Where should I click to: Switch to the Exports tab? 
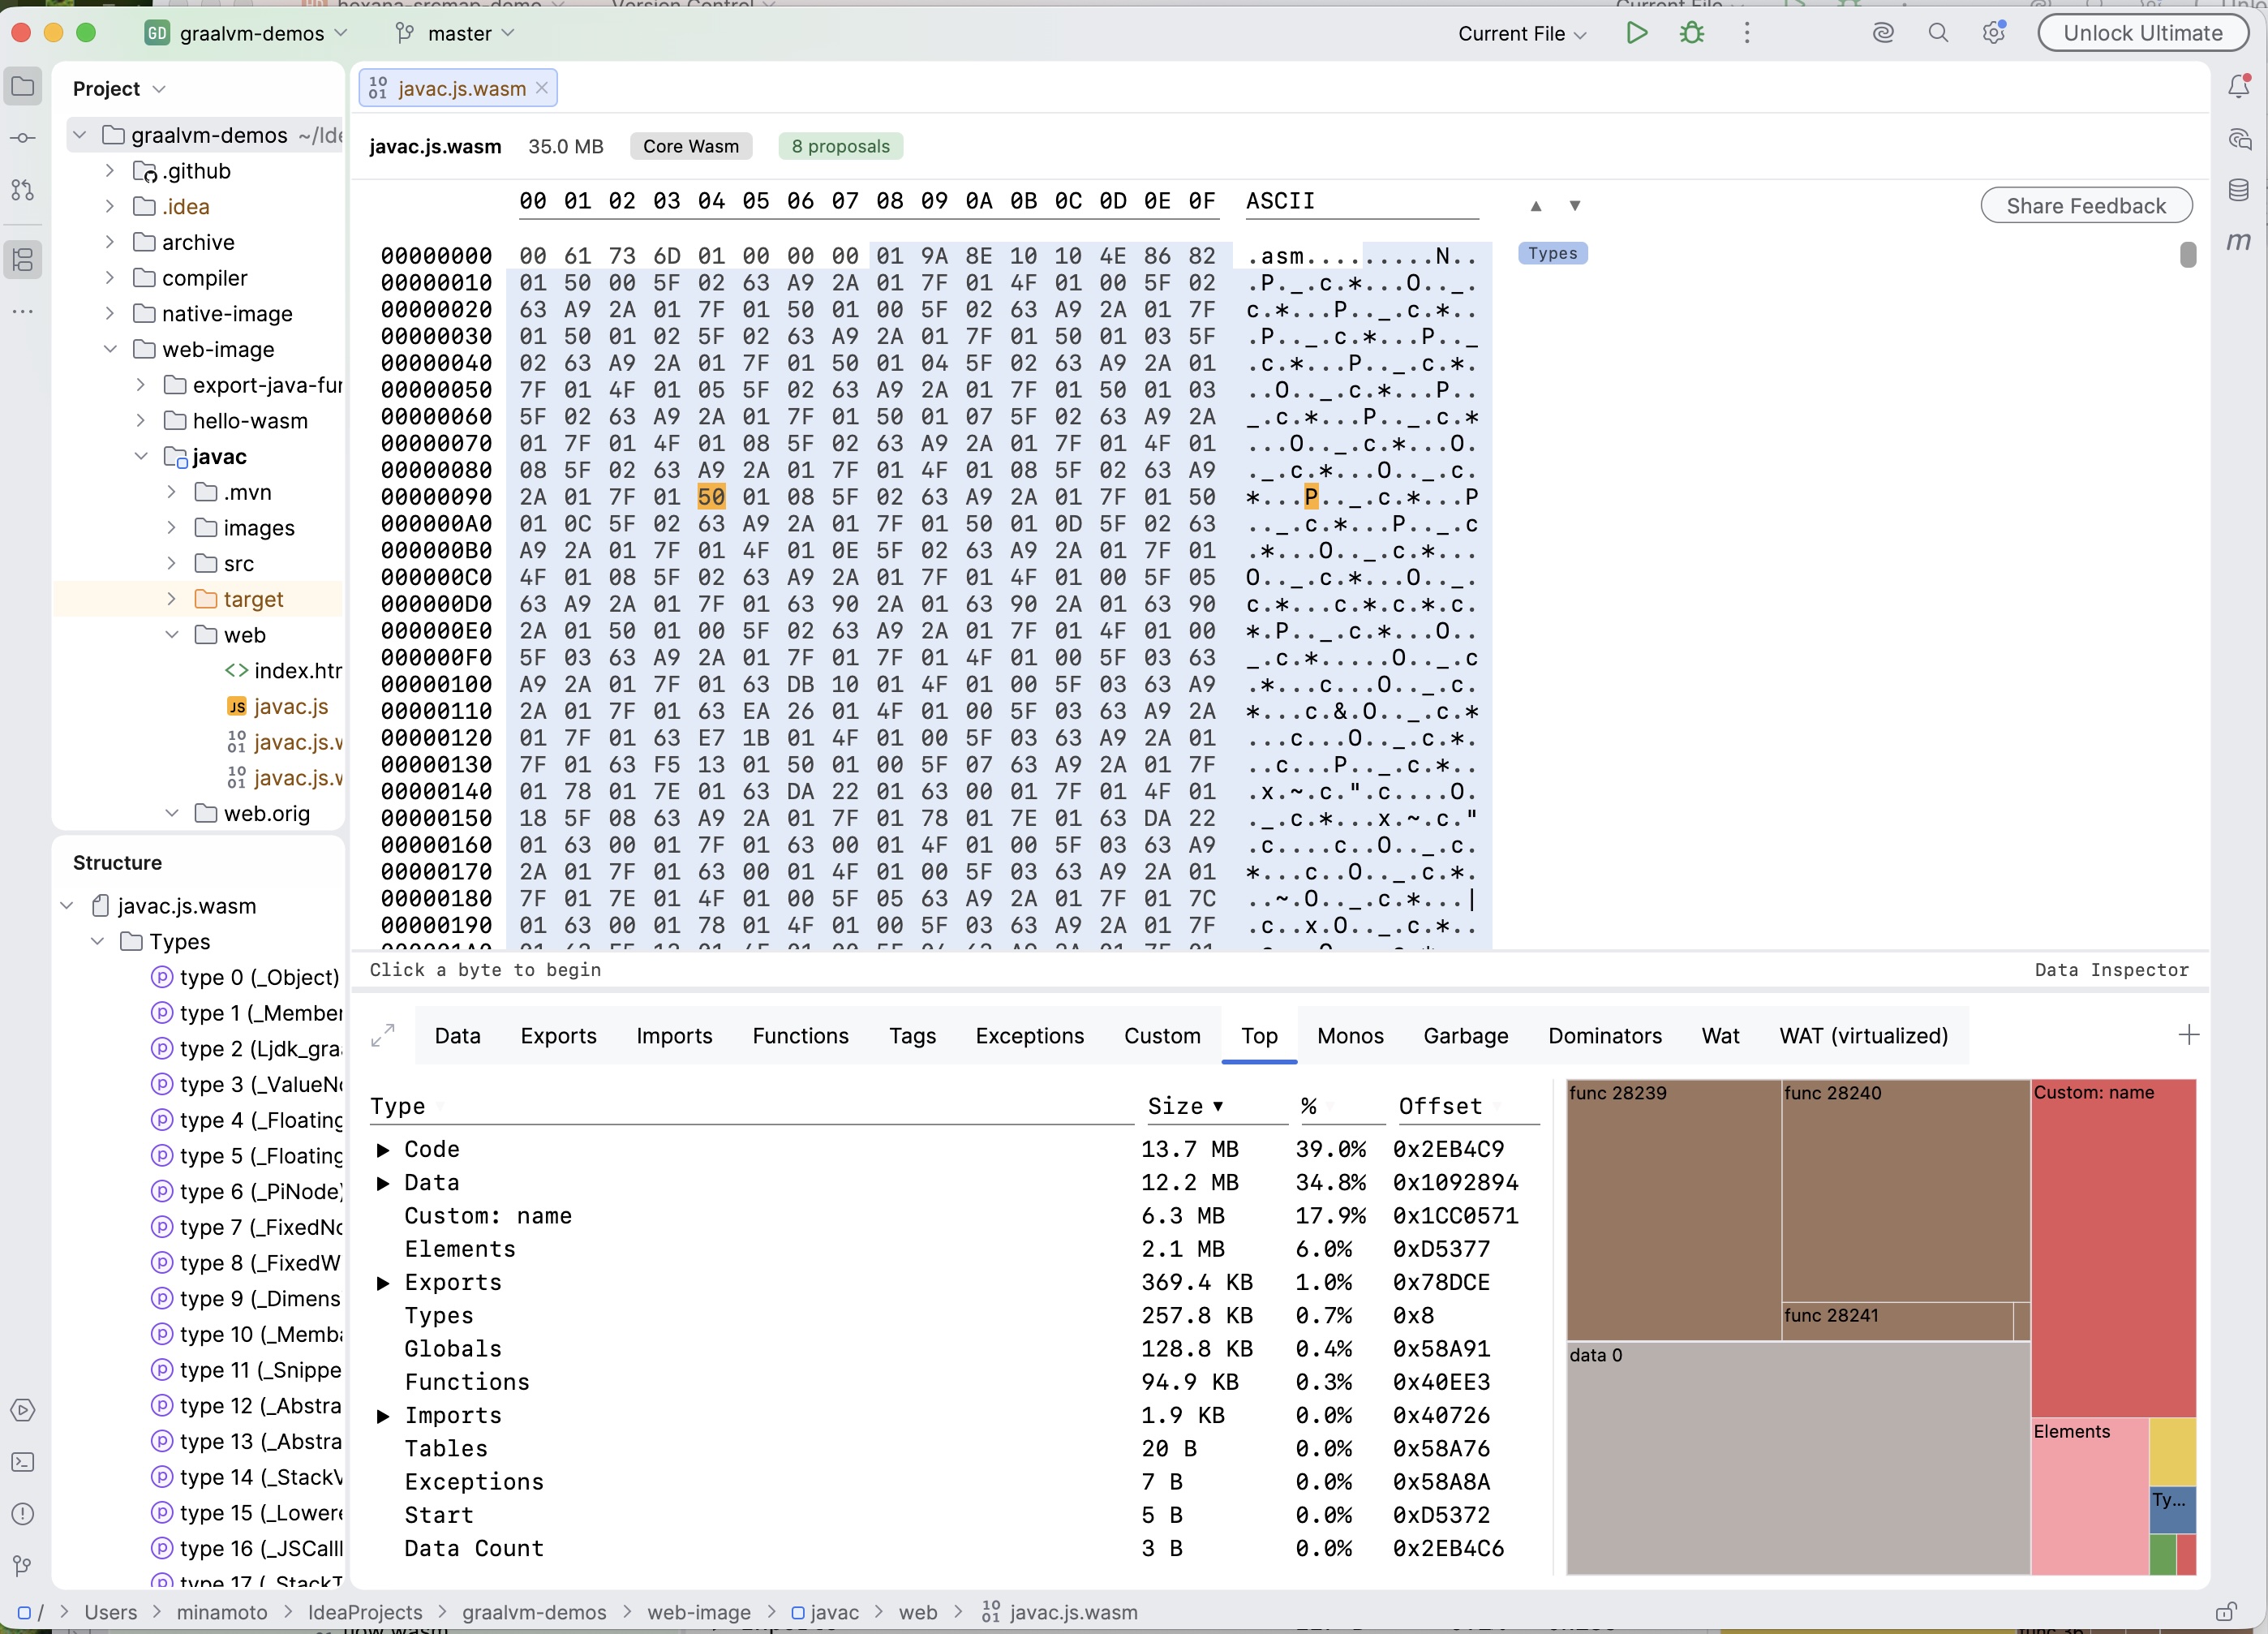(x=558, y=1035)
